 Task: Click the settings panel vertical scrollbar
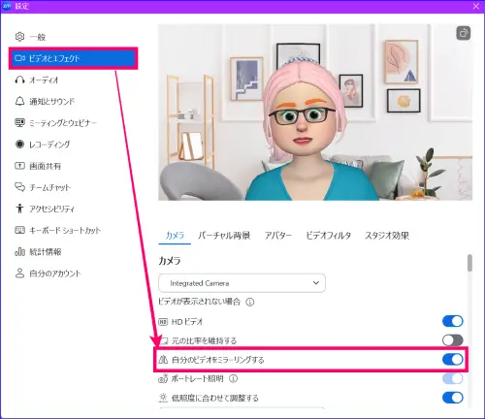[469, 330]
